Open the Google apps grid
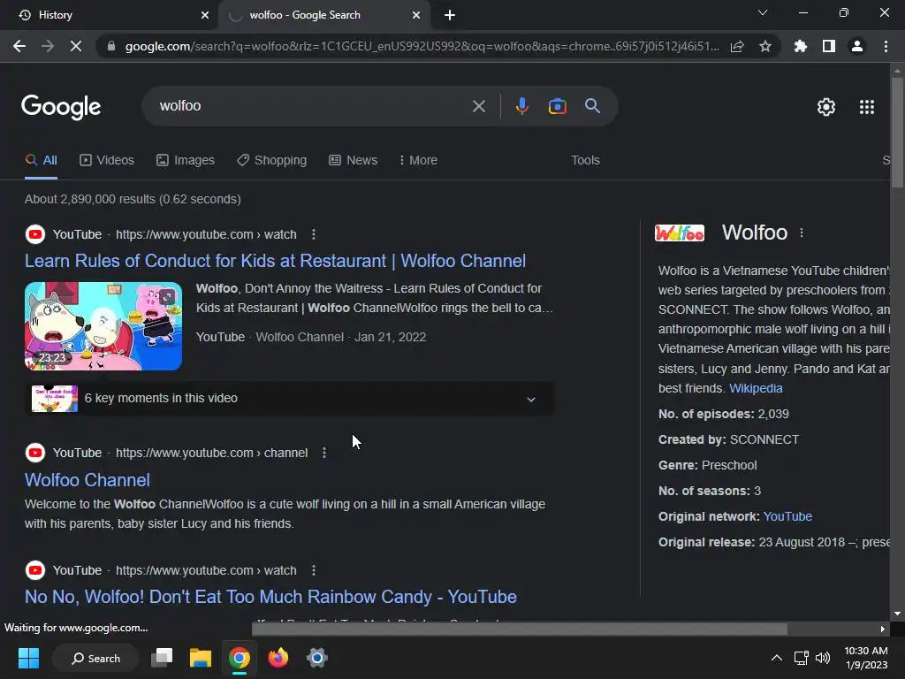The width and height of the screenshot is (905, 679). point(867,107)
